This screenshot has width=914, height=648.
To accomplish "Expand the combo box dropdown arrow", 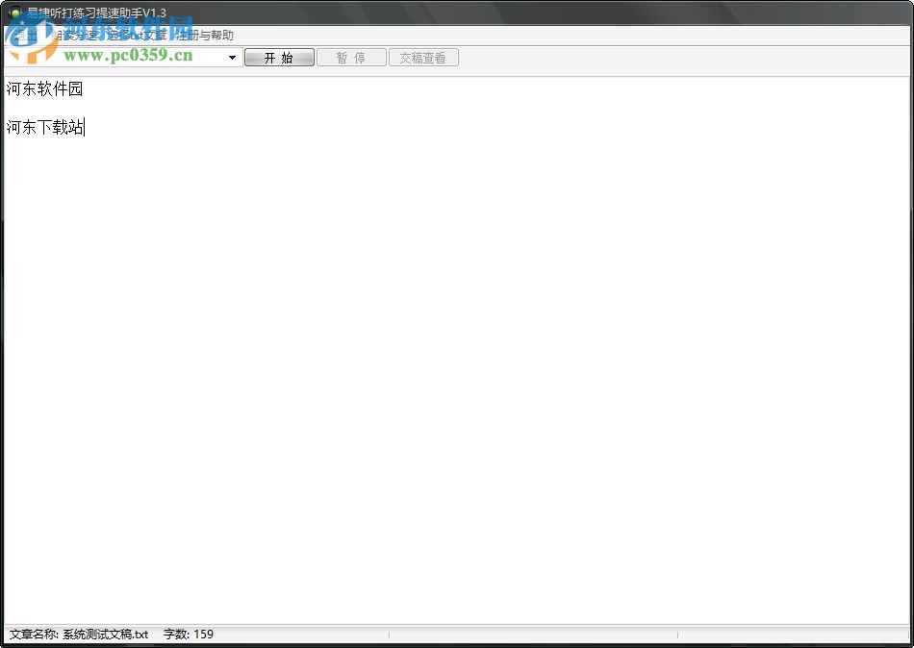I will (x=232, y=58).
